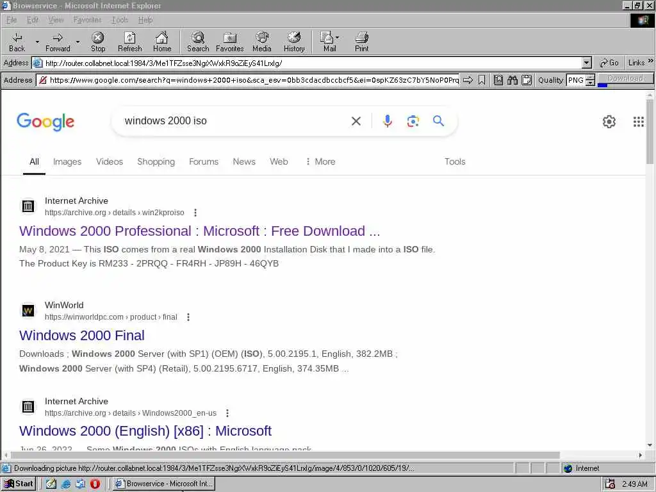Print the current page

361,42
